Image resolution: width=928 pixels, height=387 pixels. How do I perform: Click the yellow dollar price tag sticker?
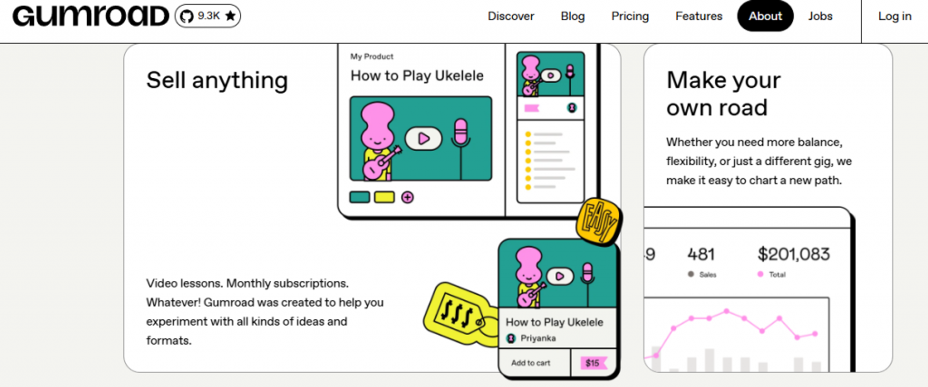tap(460, 314)
